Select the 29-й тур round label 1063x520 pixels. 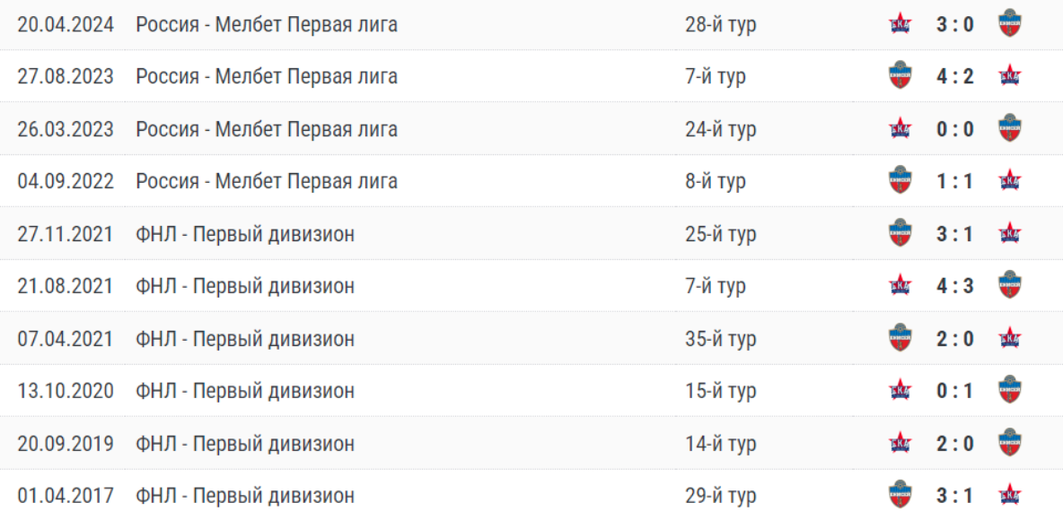point(720,495)
